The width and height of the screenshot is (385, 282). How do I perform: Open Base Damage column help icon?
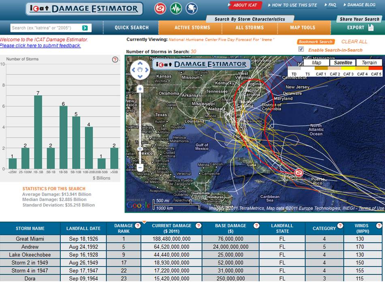(257, 226)
